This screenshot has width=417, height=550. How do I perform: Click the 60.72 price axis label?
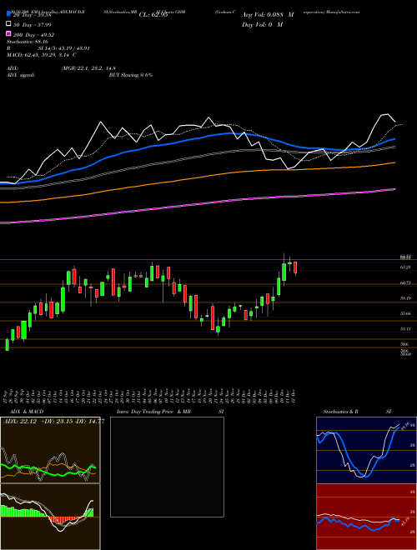coord(405,282)
